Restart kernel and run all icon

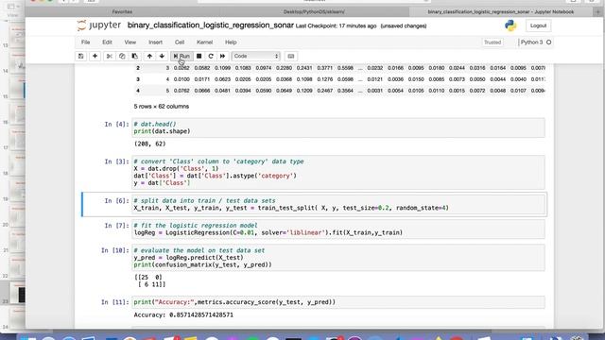tap(223, 56)
